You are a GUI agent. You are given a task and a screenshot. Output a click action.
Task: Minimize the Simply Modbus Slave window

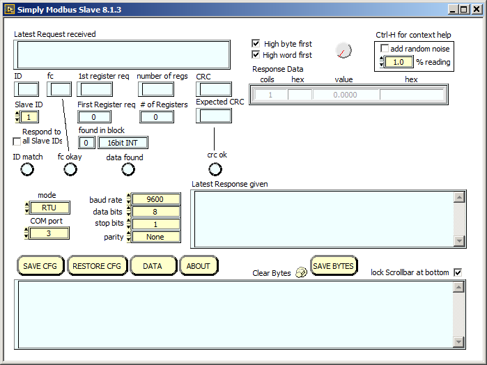[453, 10]
